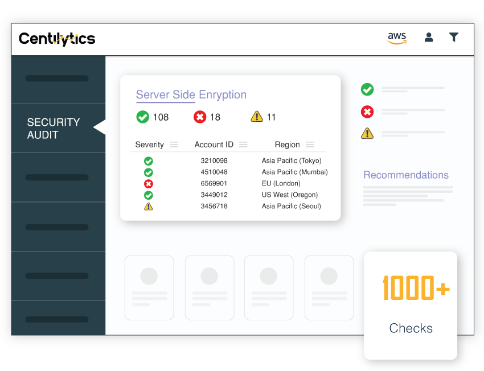Click the green passed checks icon beside 108
The width and height of the screenshot is (484, 371).
click(142, 117)
